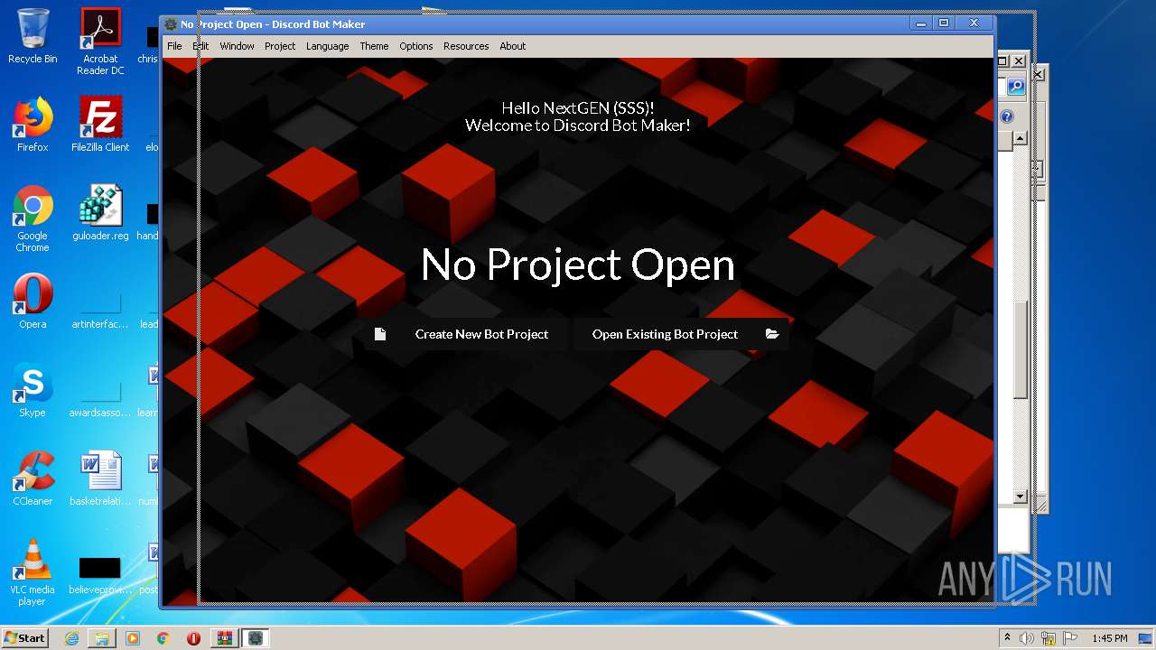Open the Window menu
This screenshot has width=1156, height=650.
(x=237, y=46)
